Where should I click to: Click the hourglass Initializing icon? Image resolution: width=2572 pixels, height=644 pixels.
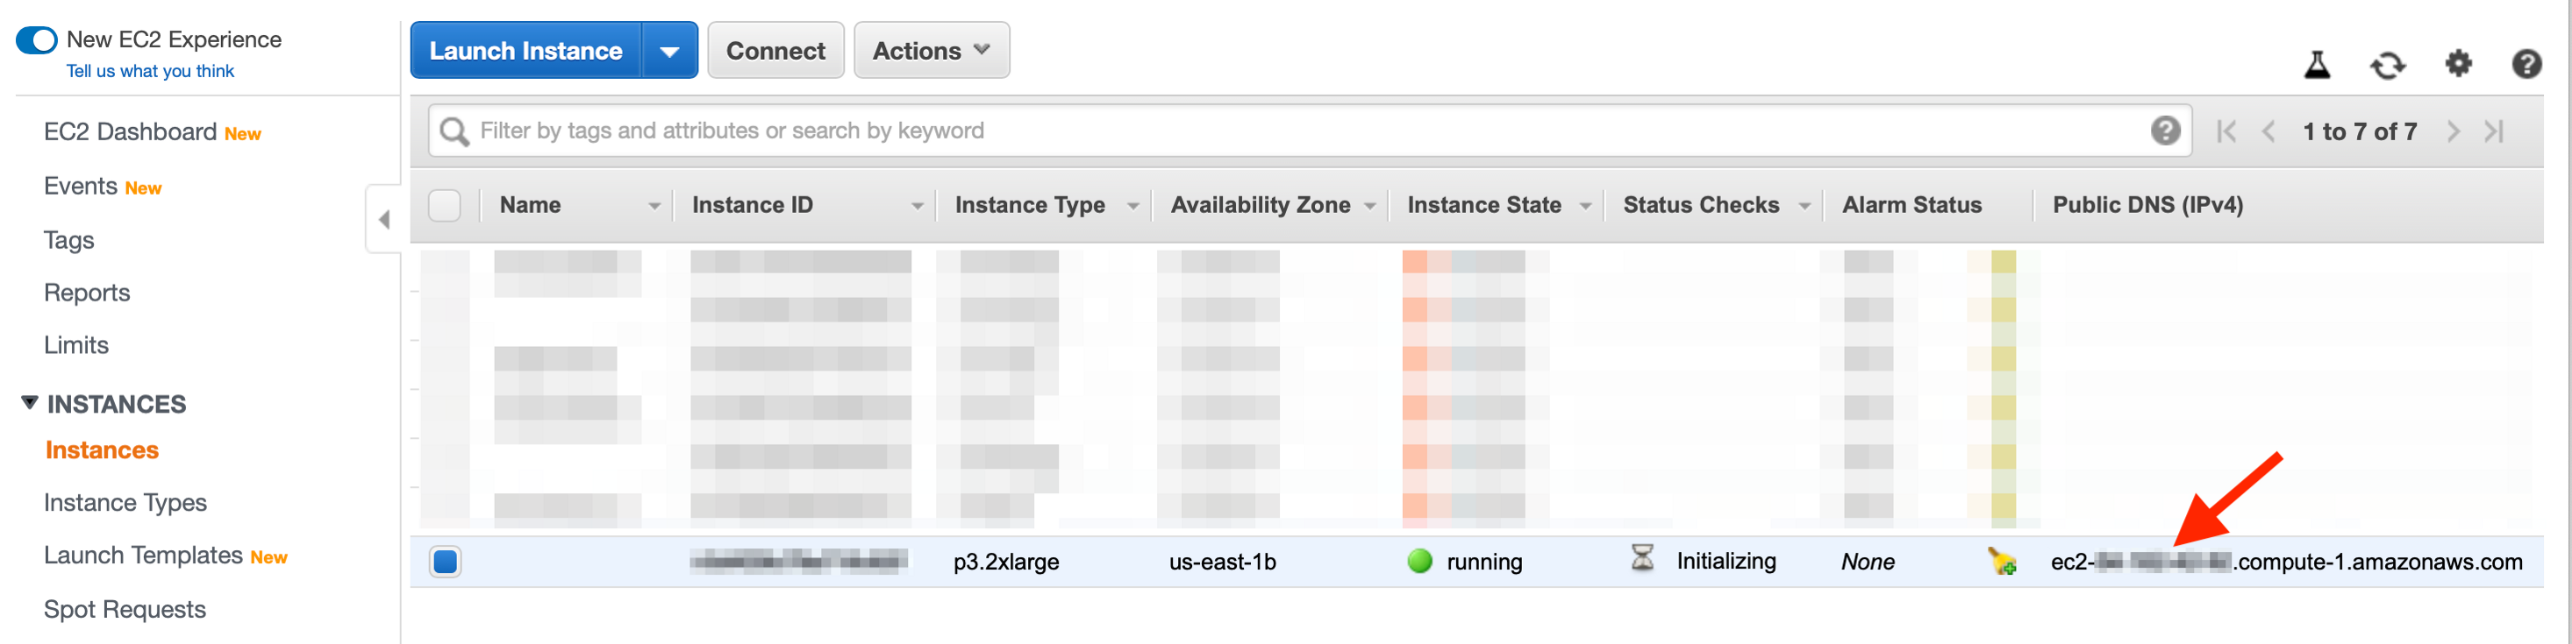[1642, 558]
